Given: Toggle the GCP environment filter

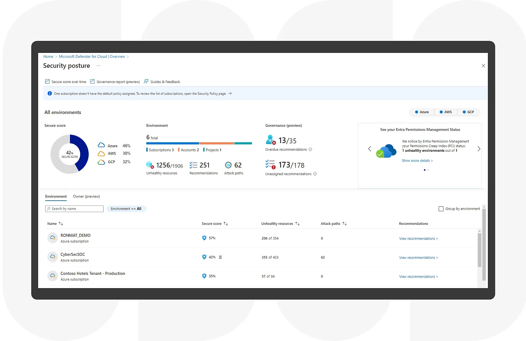Looking at the screenshot, I should click(468, 112).
